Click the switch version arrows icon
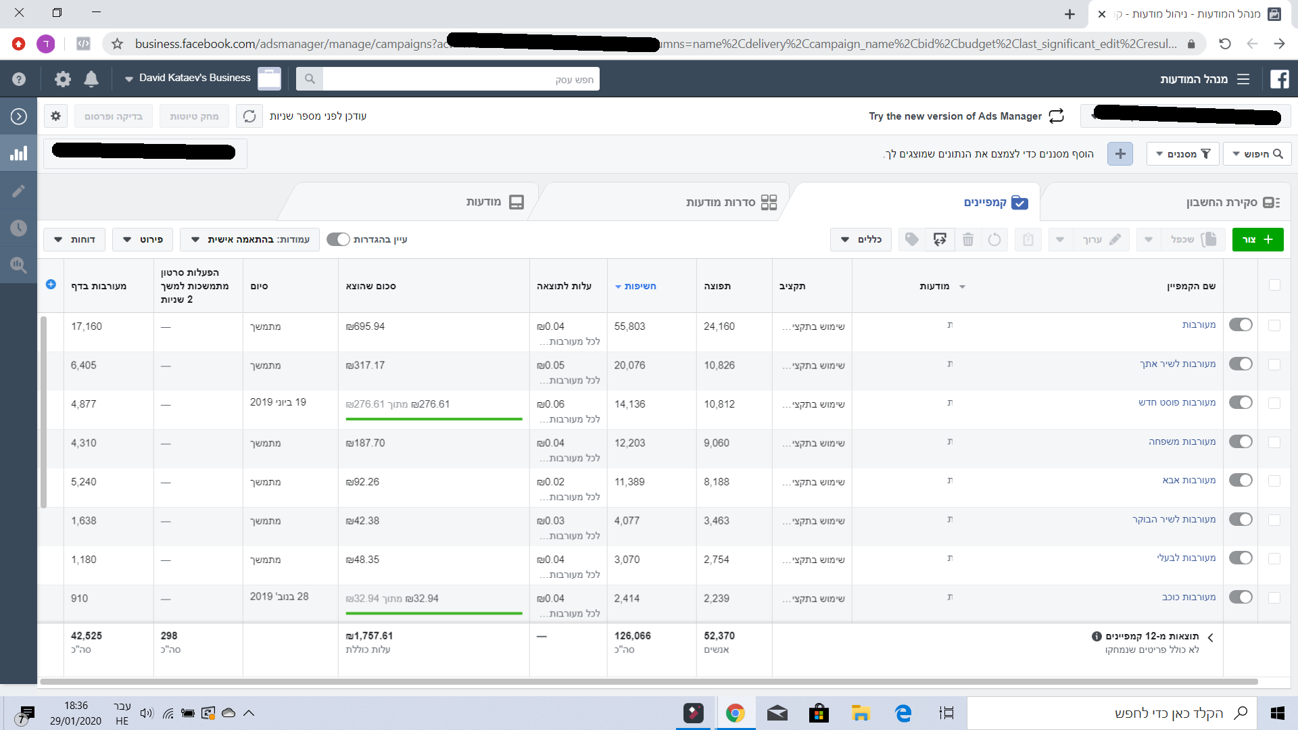The height and width of the screenshot is (730, 1298). click(1056, 116)
